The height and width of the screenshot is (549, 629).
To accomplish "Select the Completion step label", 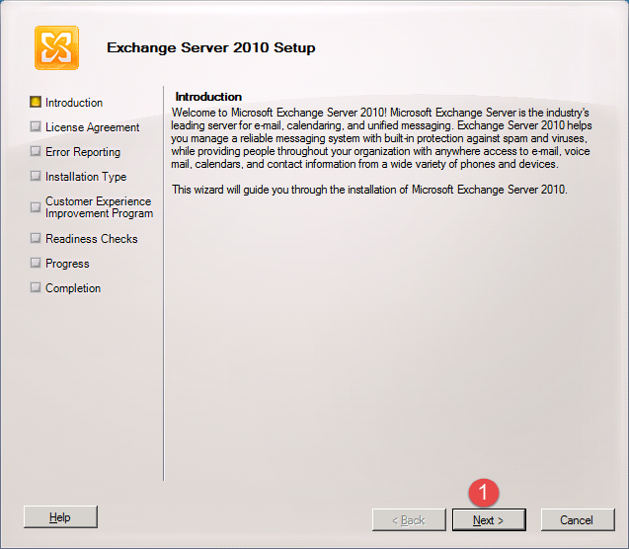I will pyautogui.click(x=73, y=288).
